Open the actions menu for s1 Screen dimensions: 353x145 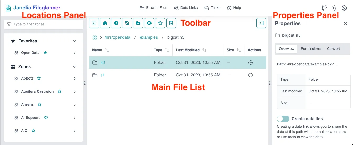[251, 75]
